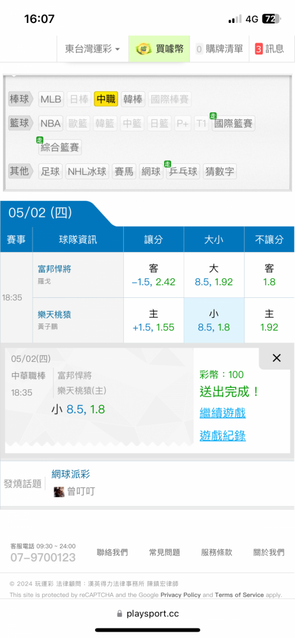Select the 網球 category
Screen dimensions: 295x638
(151, 171)
